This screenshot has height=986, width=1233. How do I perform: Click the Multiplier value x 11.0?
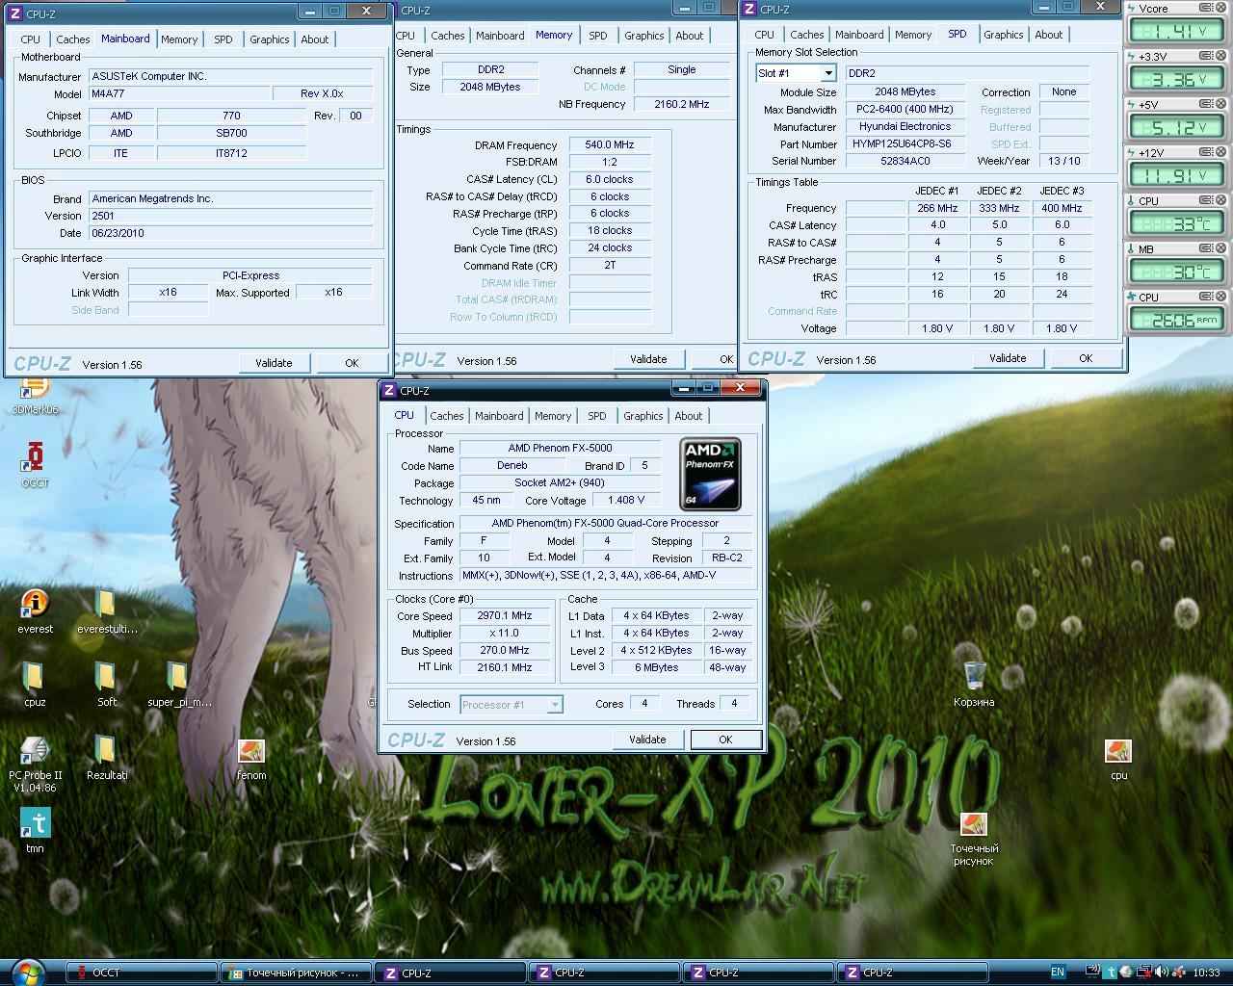coord(505,634)
